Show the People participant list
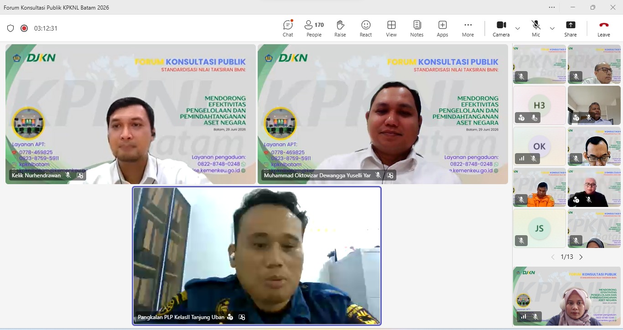Image resolution: width=623 pixels, height=330 pixels. pyautogui.click(x=314, y=28)
